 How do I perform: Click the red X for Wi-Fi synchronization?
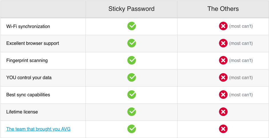tap(223, 26)
